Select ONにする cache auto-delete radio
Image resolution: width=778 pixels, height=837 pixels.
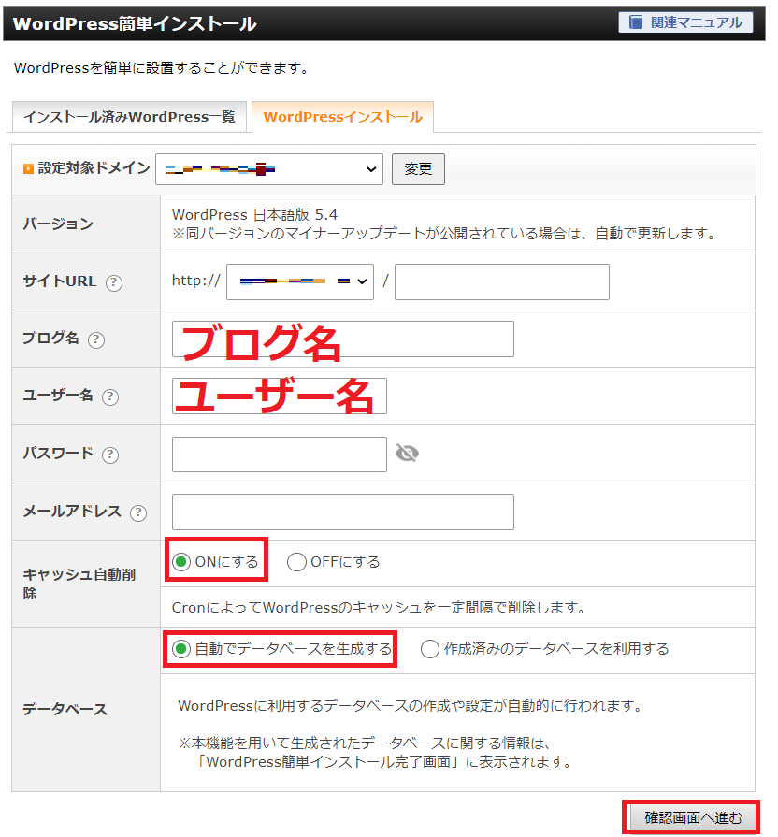pos(181,561)
